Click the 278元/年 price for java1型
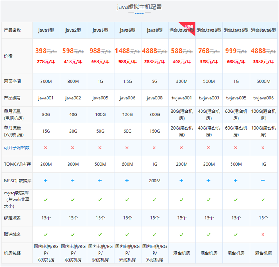This screenshot has width=279, height=267. point(46,62)
